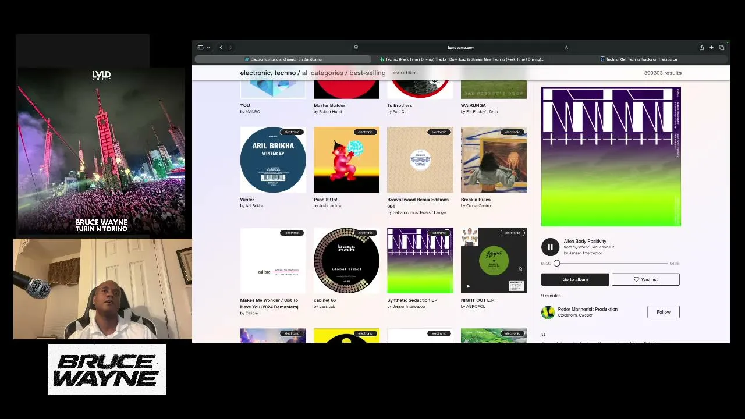Click the electronic tag on NIGHT OUT E.P. cover
This screenshot has height=419, width=745.
coord(512,233)
